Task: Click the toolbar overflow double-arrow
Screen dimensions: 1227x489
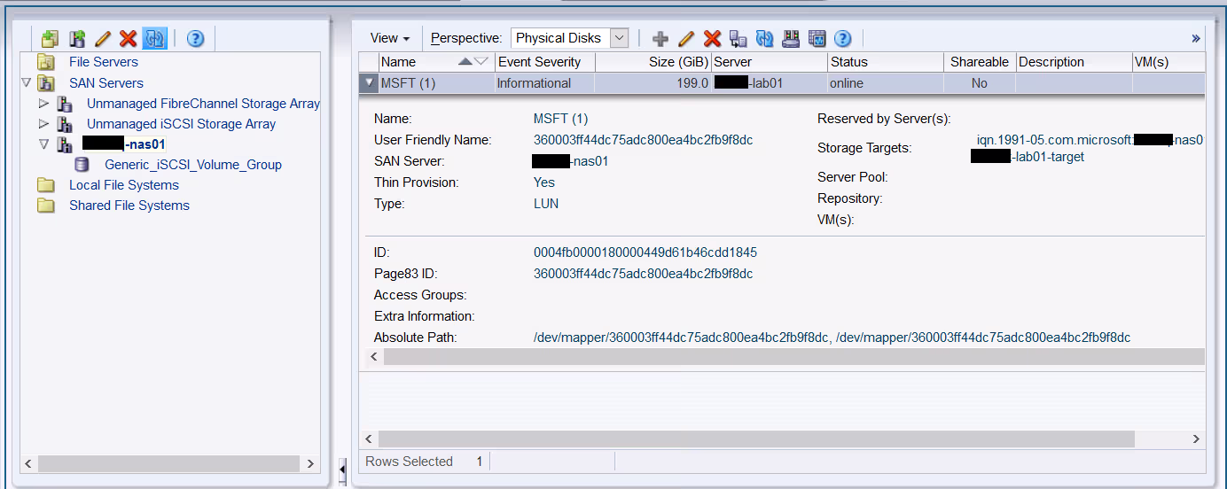Action: tap(1195, 38)
